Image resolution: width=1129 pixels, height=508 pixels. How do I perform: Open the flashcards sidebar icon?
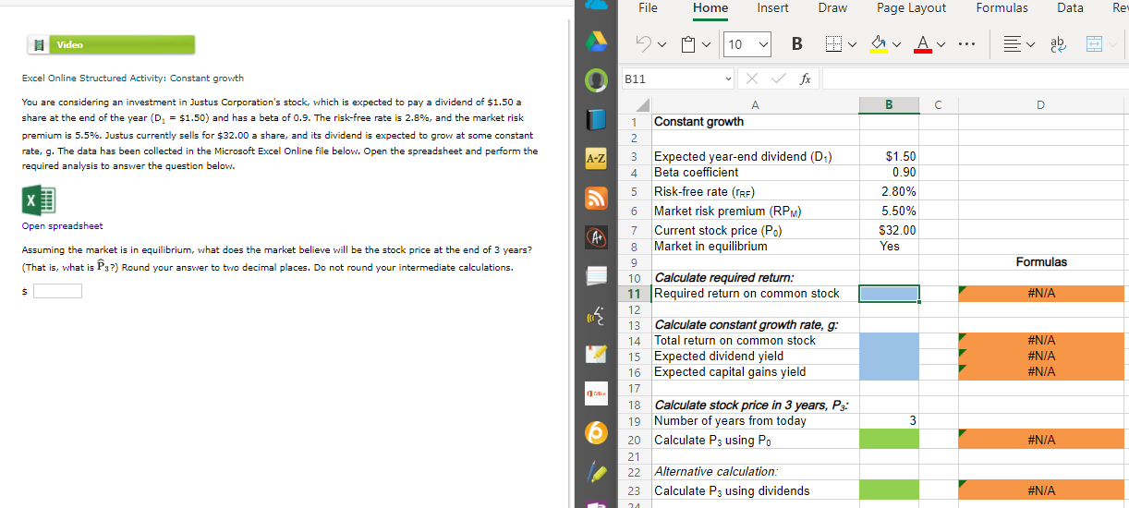coord(598,276)
